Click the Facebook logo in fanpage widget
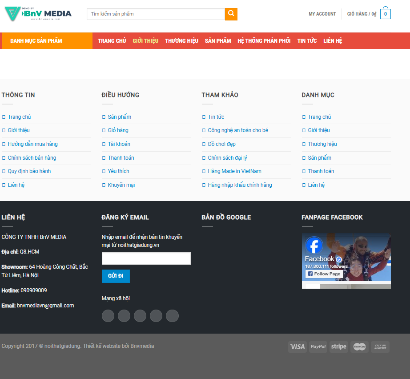This screenshot has height=379, width=410. click(x=314, y=245)
